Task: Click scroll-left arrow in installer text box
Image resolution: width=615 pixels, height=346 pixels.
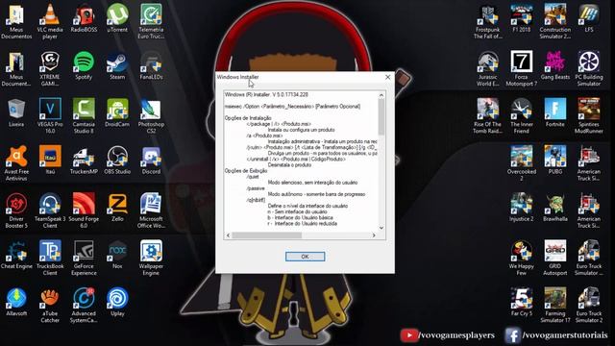Action: coord(229,235)
